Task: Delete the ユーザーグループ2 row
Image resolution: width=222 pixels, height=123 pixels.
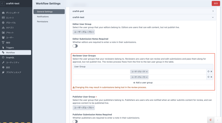Action: (211, 77)
